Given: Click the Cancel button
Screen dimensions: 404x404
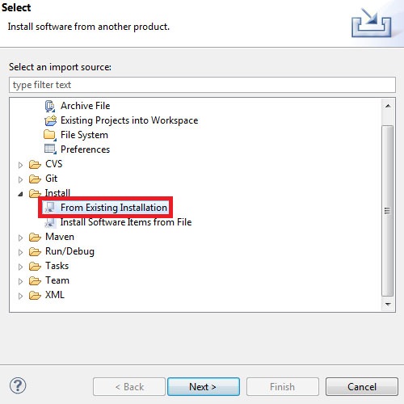Looking at the screenshot, I should pyautogui.click(x=362, y=386).
